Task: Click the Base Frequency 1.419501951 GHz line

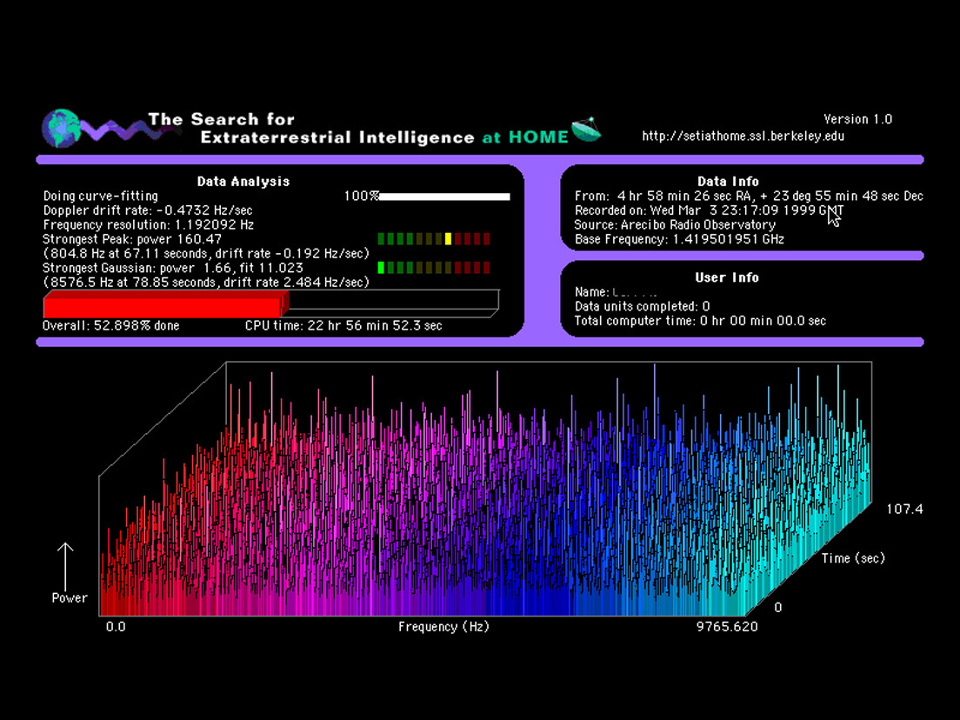Action: tap(679, 238)
